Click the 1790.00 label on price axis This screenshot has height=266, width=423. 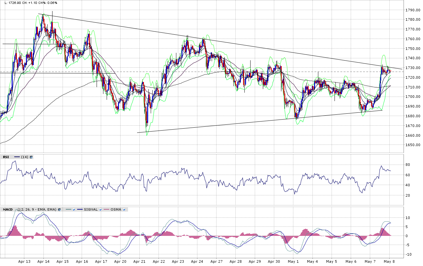point(412,10)
